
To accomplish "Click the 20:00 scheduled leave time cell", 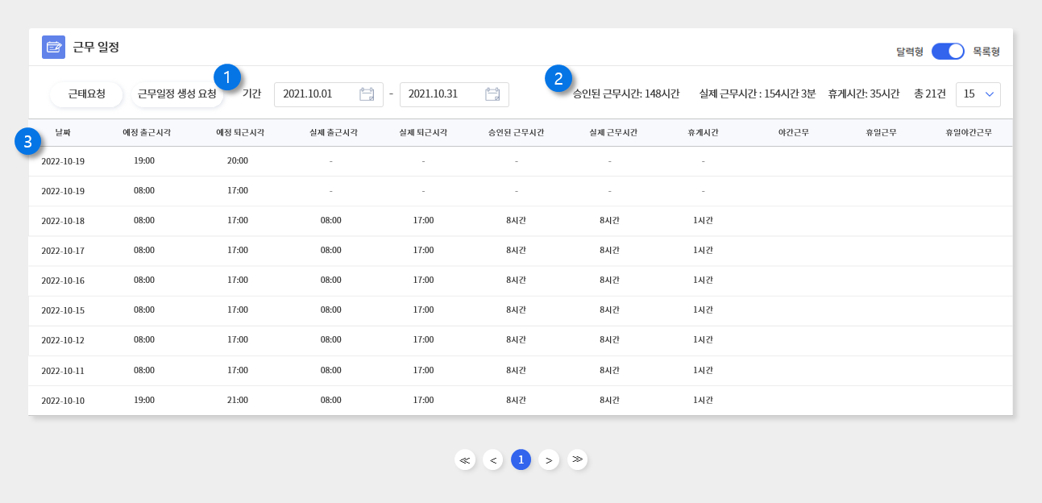I will click(x=238, y=160).
